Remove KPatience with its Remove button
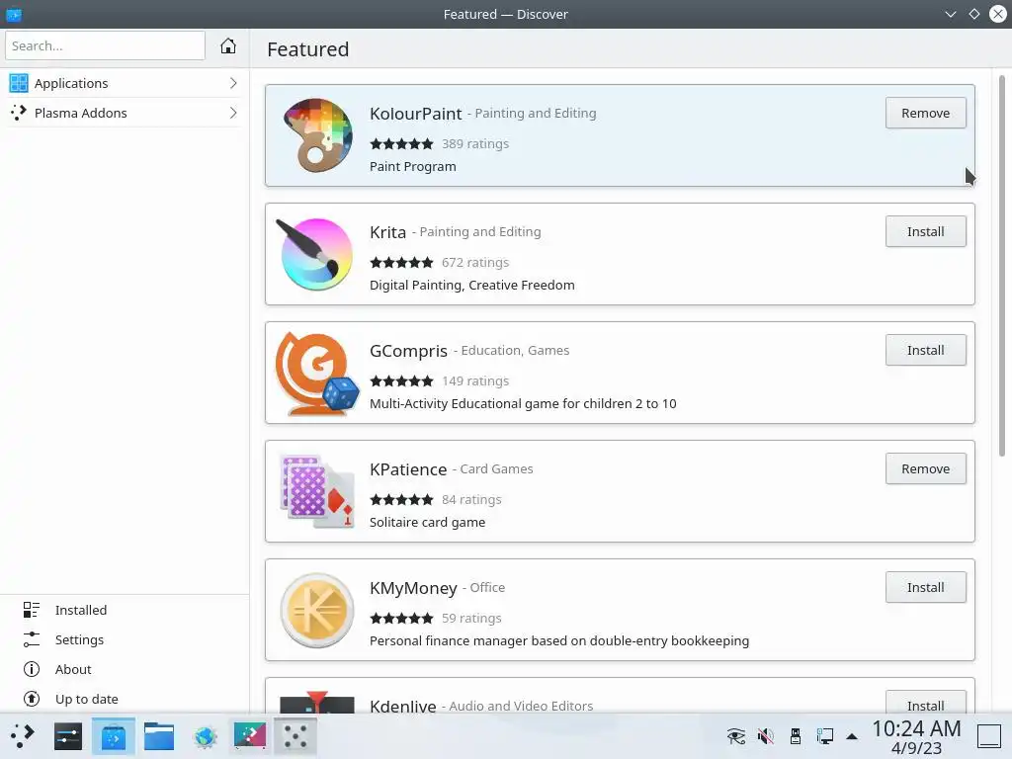 925,469
